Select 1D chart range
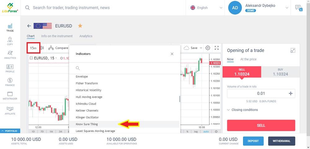310x149 pixels. pos(33,132)
